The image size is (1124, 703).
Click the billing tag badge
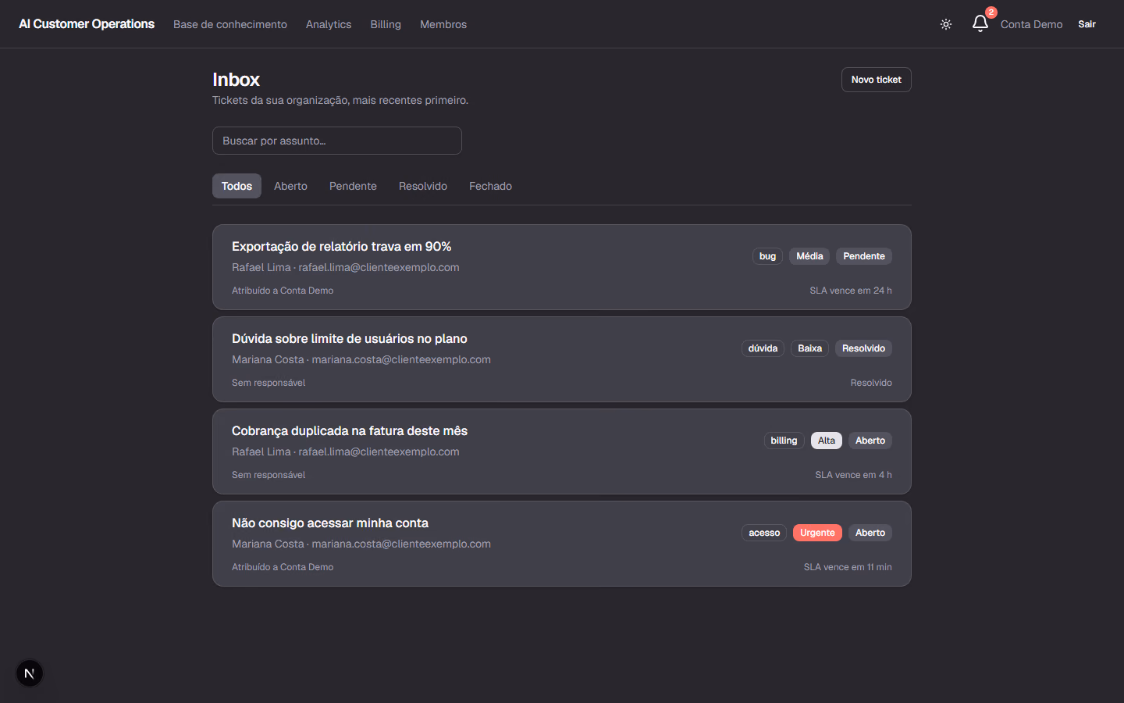pyautogui.click(x=784, y=441)
